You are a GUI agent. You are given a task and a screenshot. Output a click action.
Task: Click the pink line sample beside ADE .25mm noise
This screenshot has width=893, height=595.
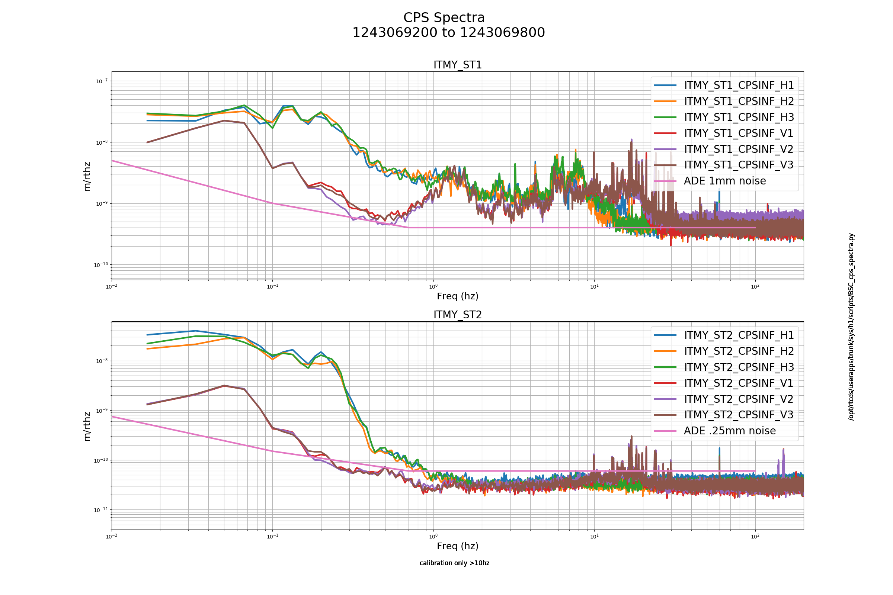(666, 431)
